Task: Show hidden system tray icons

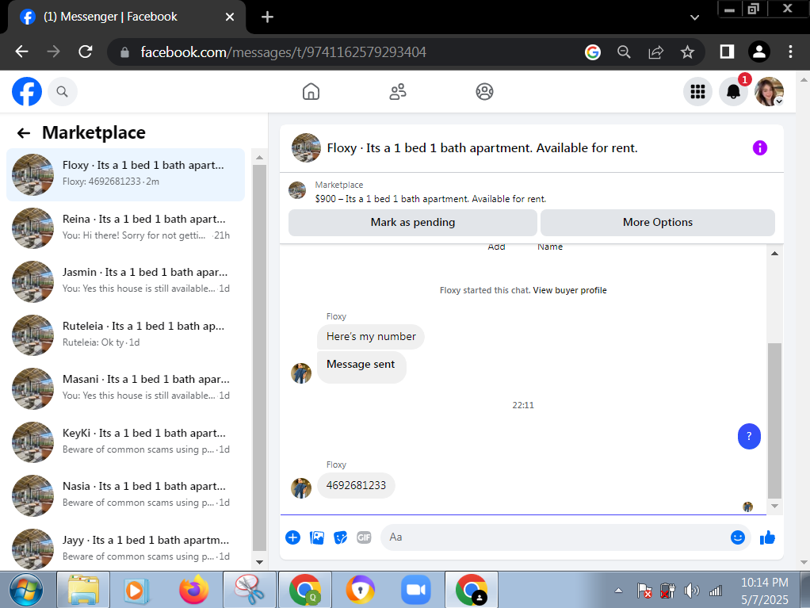Action: point(618,591)
